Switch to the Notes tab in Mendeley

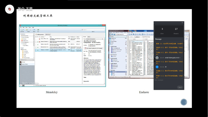tap(89, 37)
